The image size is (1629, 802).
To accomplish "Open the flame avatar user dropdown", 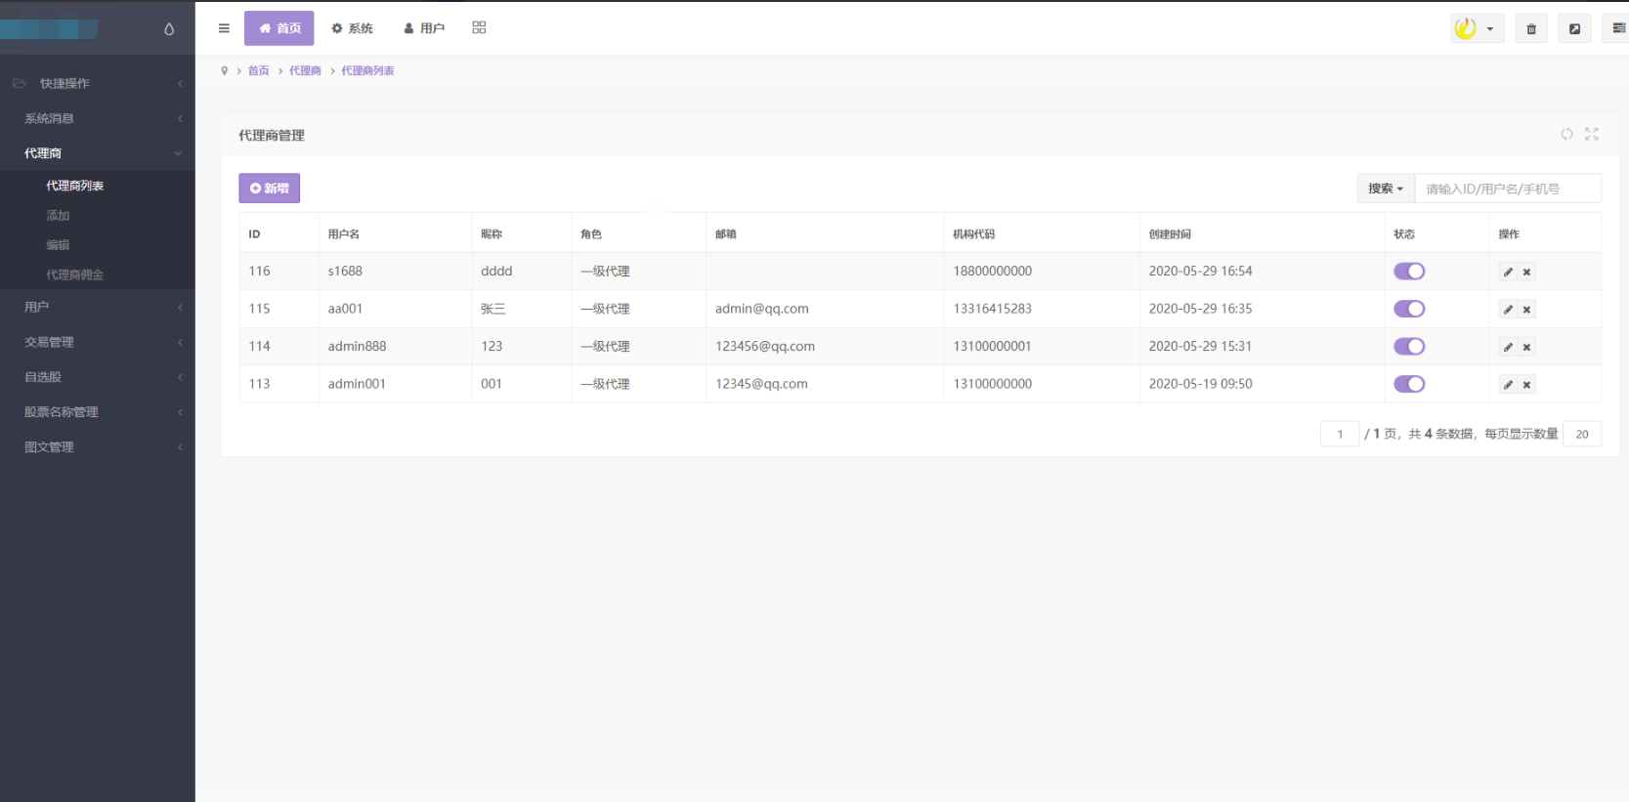I will click(1476, 29).
